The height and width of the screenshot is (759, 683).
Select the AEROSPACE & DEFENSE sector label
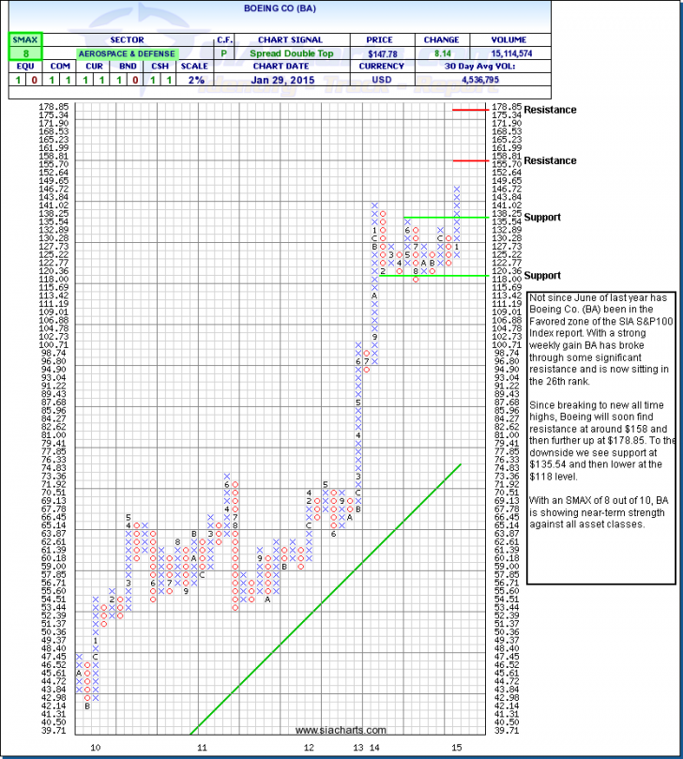pos(128,55)
